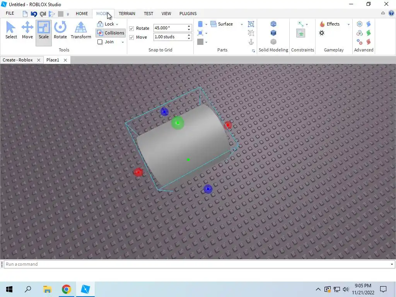Redo the last undone action

43,14
